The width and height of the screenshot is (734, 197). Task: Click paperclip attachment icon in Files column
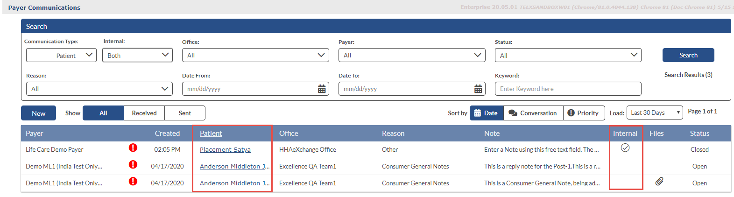[659, 181]
